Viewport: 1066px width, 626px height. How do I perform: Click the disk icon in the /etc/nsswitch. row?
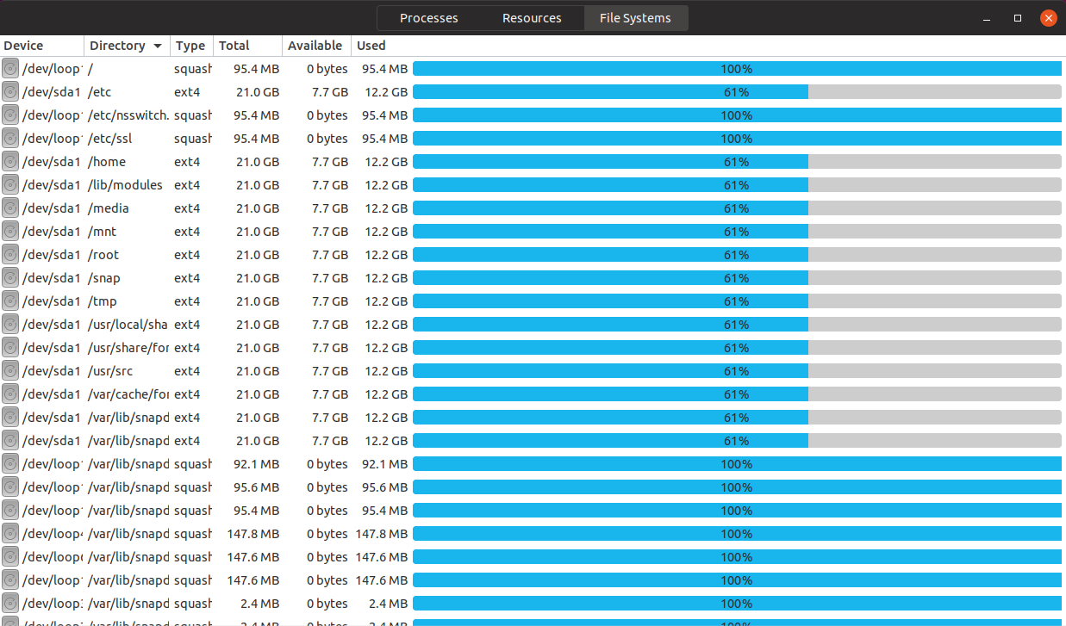[x=10, y=115]
